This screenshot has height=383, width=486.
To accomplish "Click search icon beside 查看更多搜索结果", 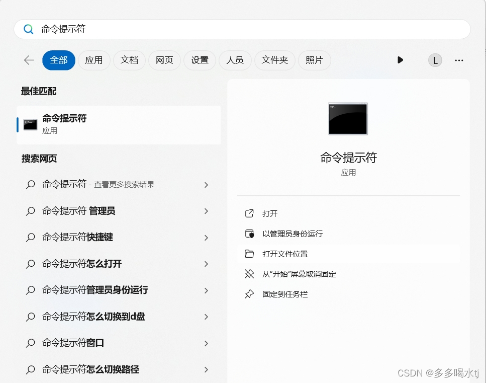I will click(30, 185).
